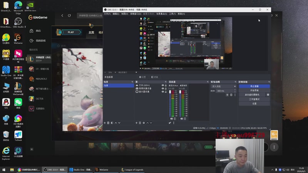Open OBS View menu
Viewport: 308px width, 173px height.
tap(124, 14)
